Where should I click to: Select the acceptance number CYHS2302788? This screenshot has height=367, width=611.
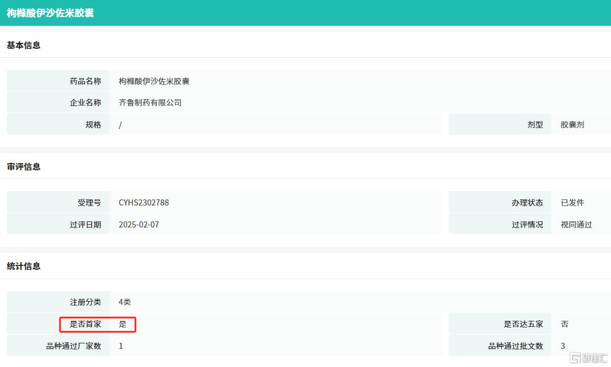pos(144,203)
